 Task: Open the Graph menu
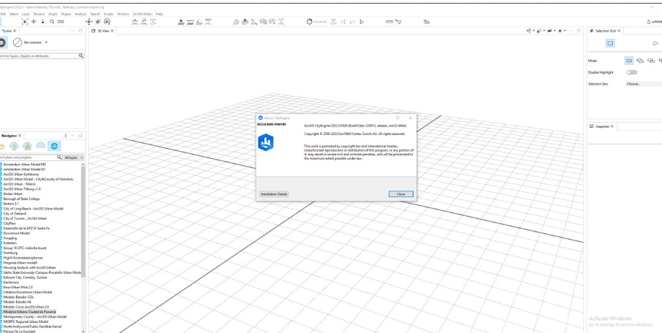[53, 14]
